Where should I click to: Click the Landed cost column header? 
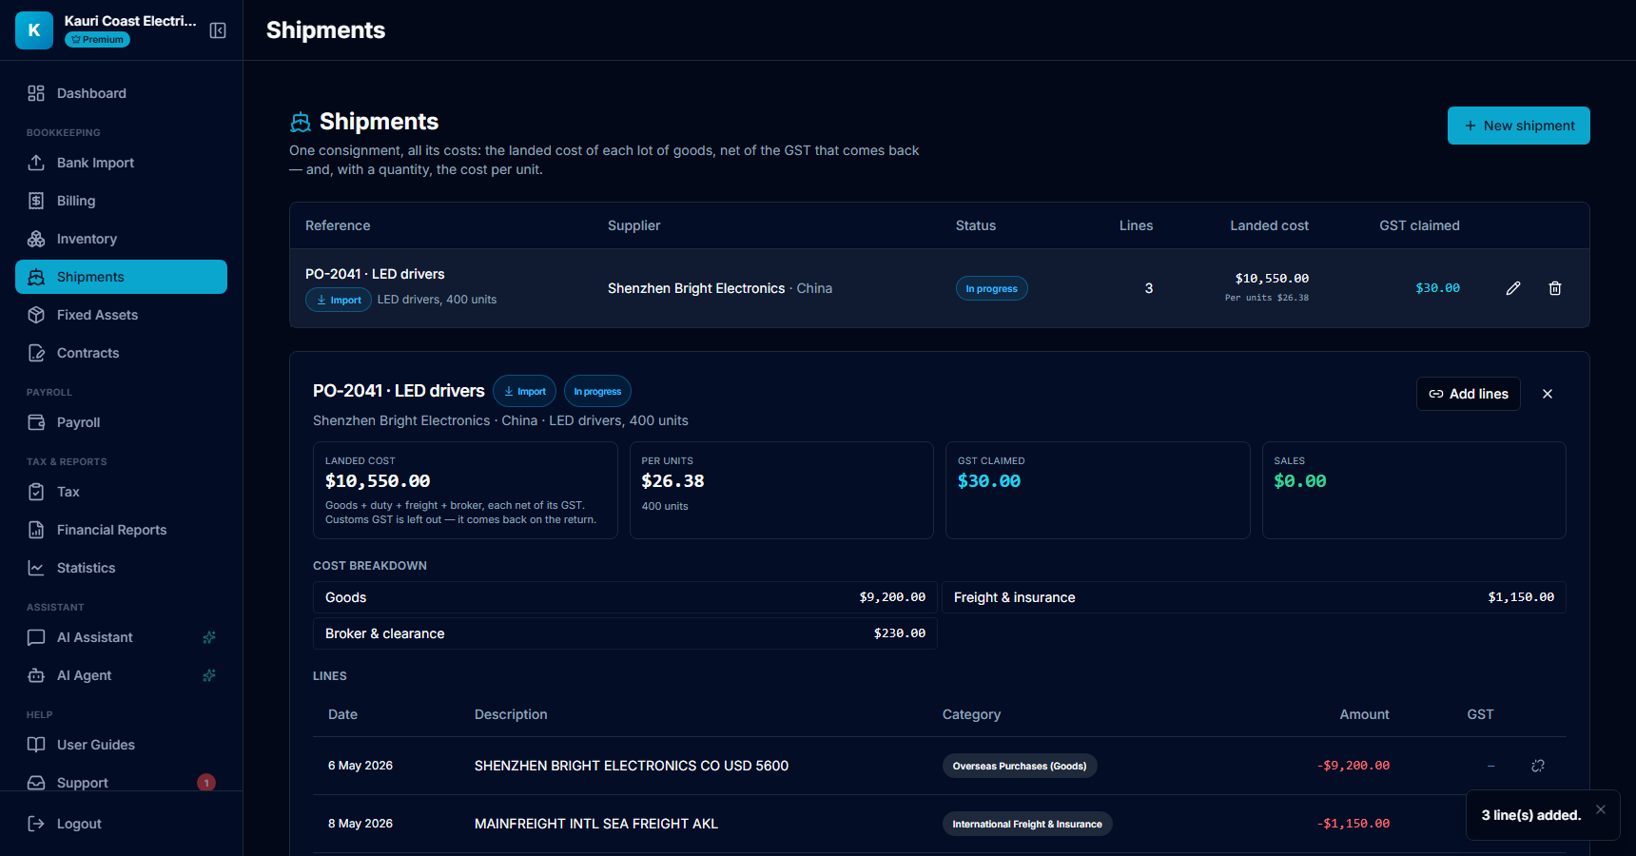1269,225
